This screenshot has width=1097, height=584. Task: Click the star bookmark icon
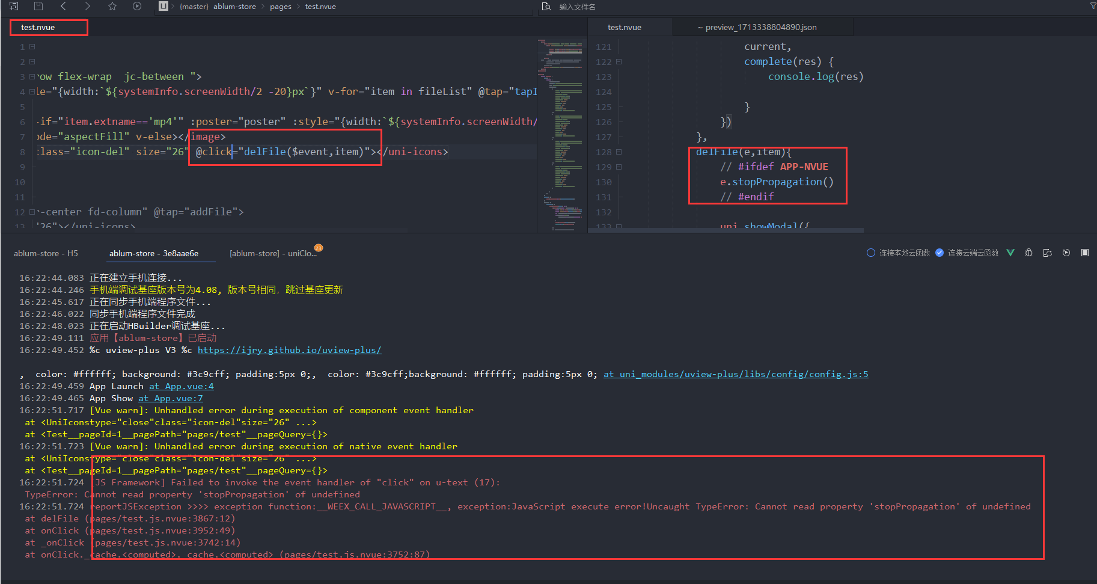tap(112, 6)
